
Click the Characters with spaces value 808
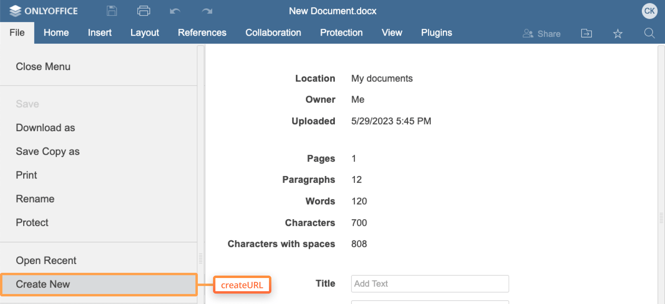pyautogui.click(x=359, y=244)
